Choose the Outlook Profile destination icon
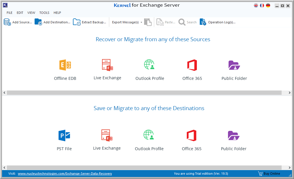 pos(149,135)
